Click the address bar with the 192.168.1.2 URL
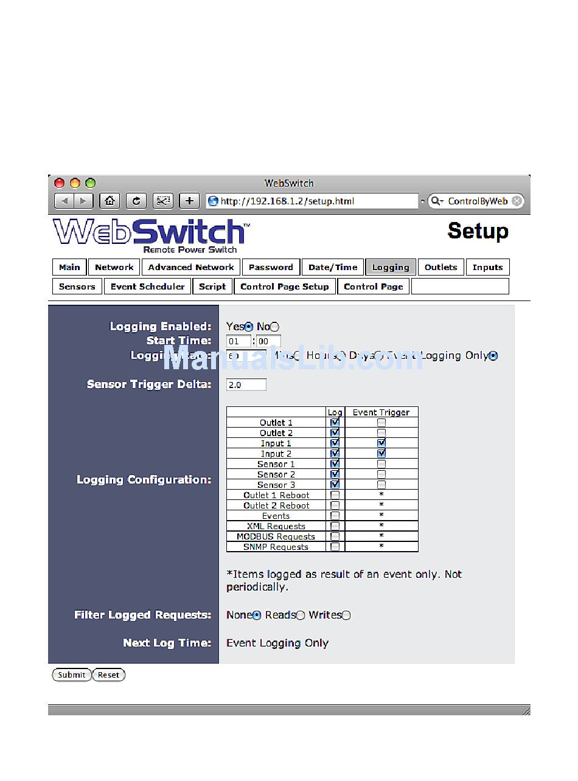Viewport: 578px width, 781px height. [x=312, y=201]
